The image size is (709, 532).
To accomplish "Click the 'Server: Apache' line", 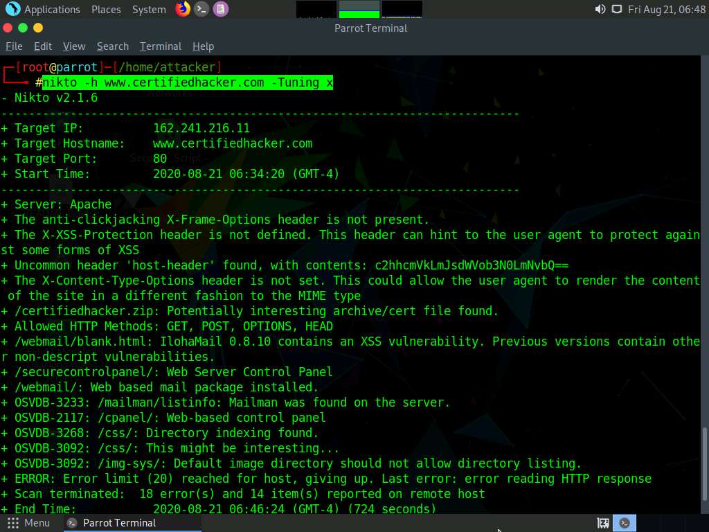I will [57, 204].
